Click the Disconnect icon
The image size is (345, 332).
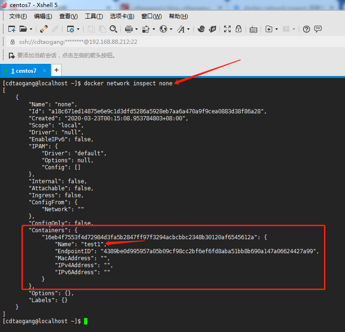pyautogui.click(x=55, y=29)
